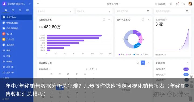Screen dimensions: 194x102
Task: Open the user avatar at top right
Action: 190,4
